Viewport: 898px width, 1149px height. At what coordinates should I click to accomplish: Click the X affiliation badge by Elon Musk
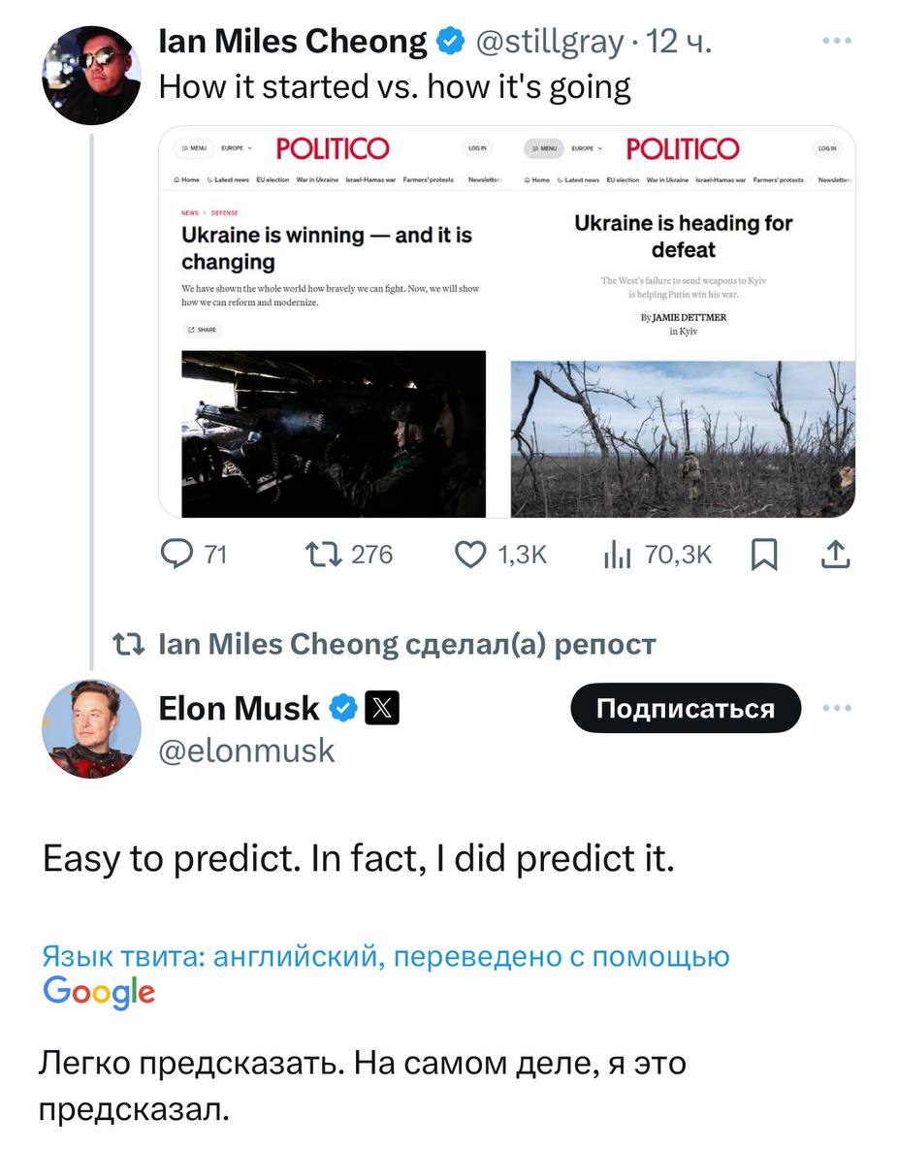(x=381, y=710)
